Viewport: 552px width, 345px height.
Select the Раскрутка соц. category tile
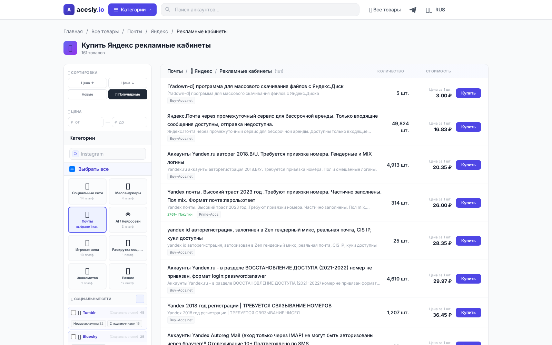pyautogui.click(x=128, y=248)
